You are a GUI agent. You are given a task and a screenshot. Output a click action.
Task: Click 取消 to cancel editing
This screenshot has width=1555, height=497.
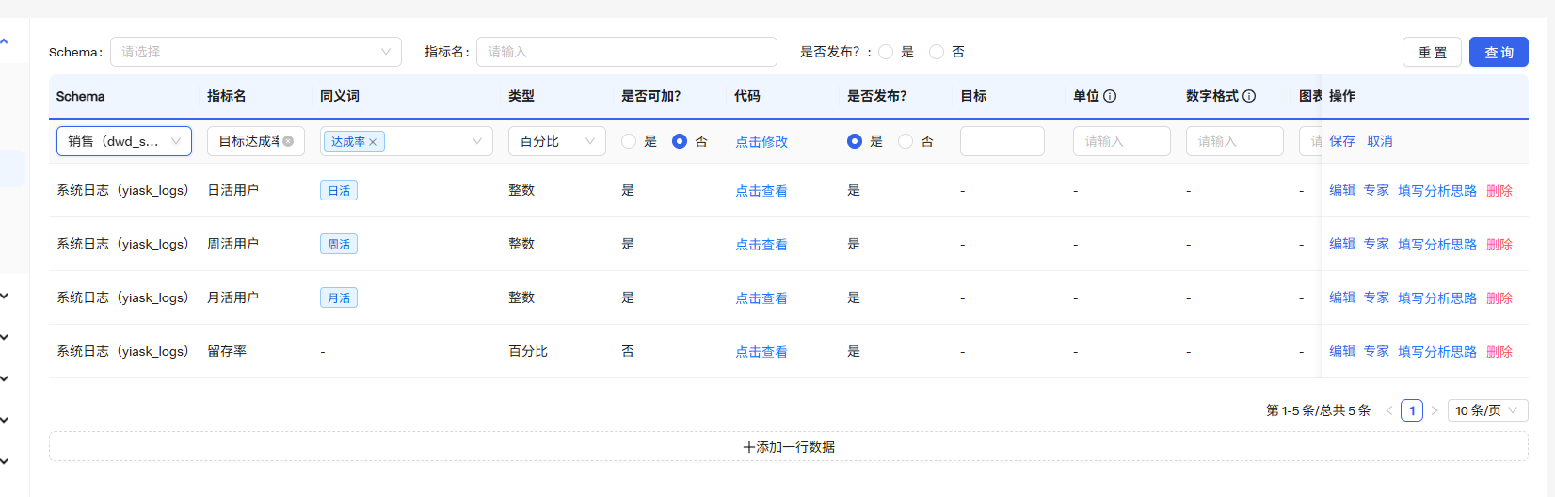[1380, 141]
